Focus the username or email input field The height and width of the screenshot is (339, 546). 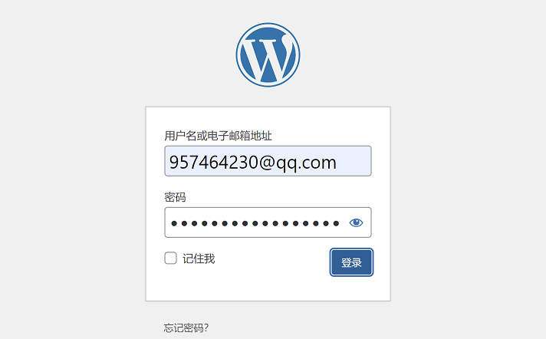[x=268, y=161]
